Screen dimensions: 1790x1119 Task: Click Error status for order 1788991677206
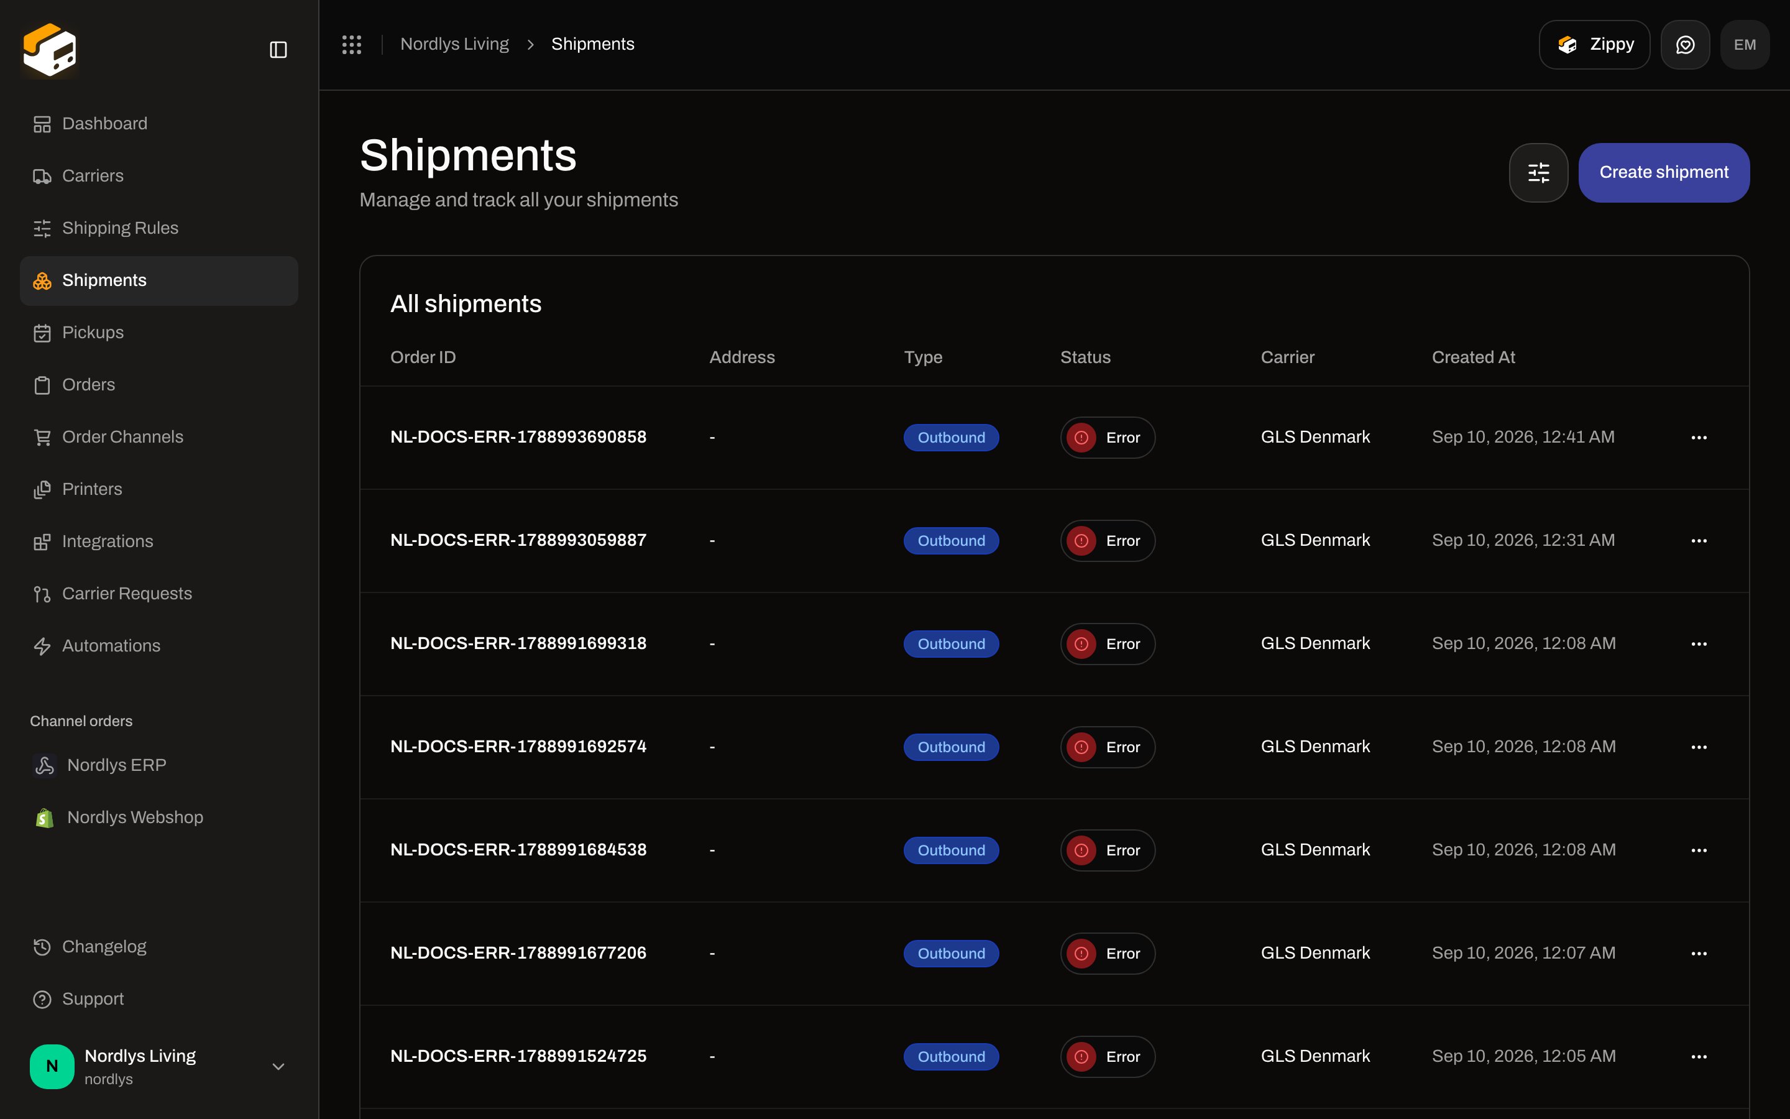click(x=1108, y=953)
